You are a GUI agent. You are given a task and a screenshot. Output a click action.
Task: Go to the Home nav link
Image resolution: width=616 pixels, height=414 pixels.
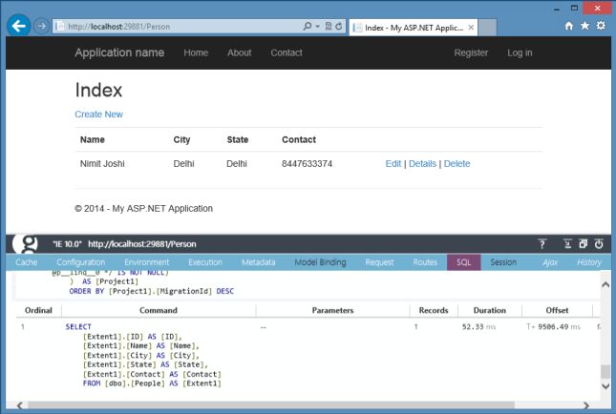tap(196, 52)
